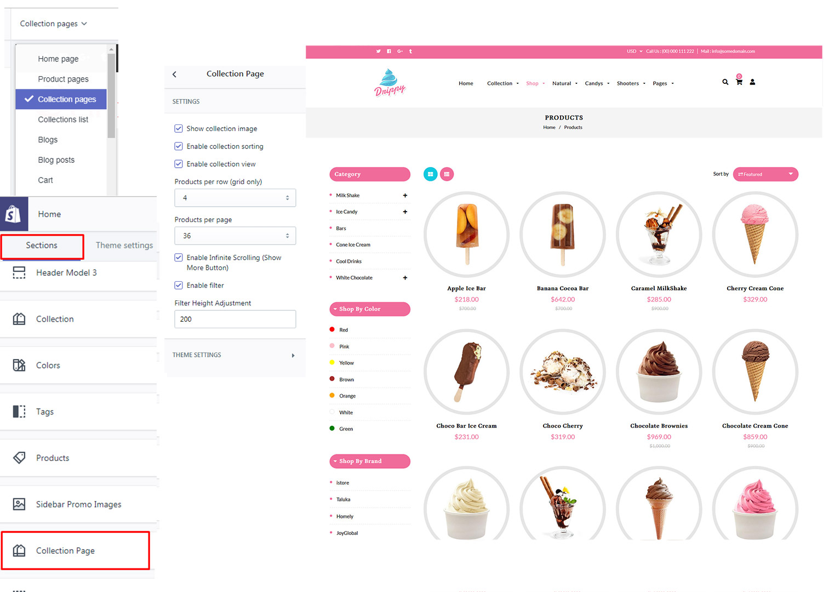Disable Enable Infinite Scrolling option

tap(178, 257)
